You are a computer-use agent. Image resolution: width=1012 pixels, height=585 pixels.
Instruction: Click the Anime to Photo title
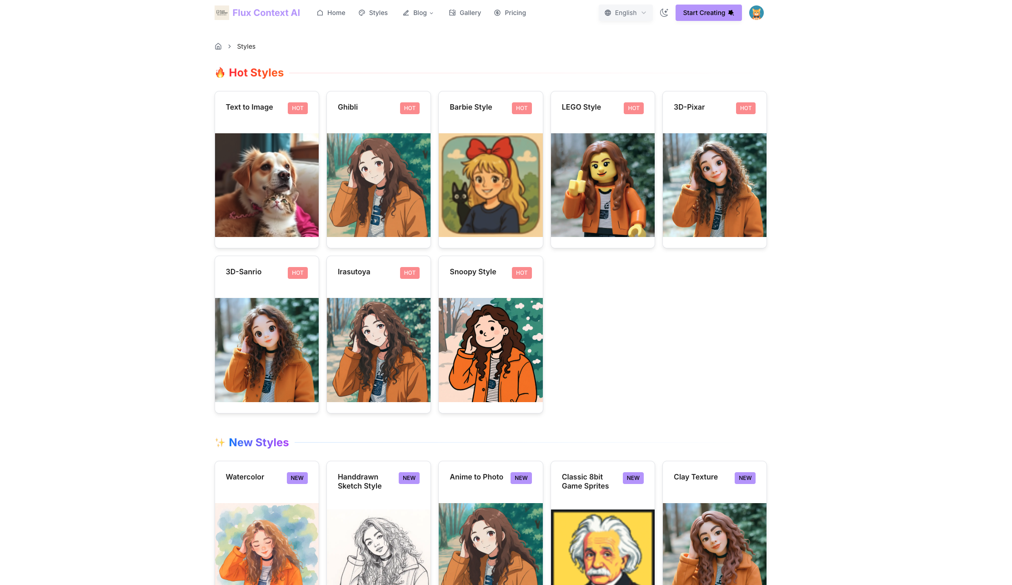pos(476,477)
